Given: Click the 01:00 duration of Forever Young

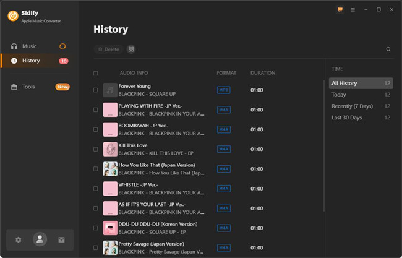Looking at the screenshot, I should 257,90.
